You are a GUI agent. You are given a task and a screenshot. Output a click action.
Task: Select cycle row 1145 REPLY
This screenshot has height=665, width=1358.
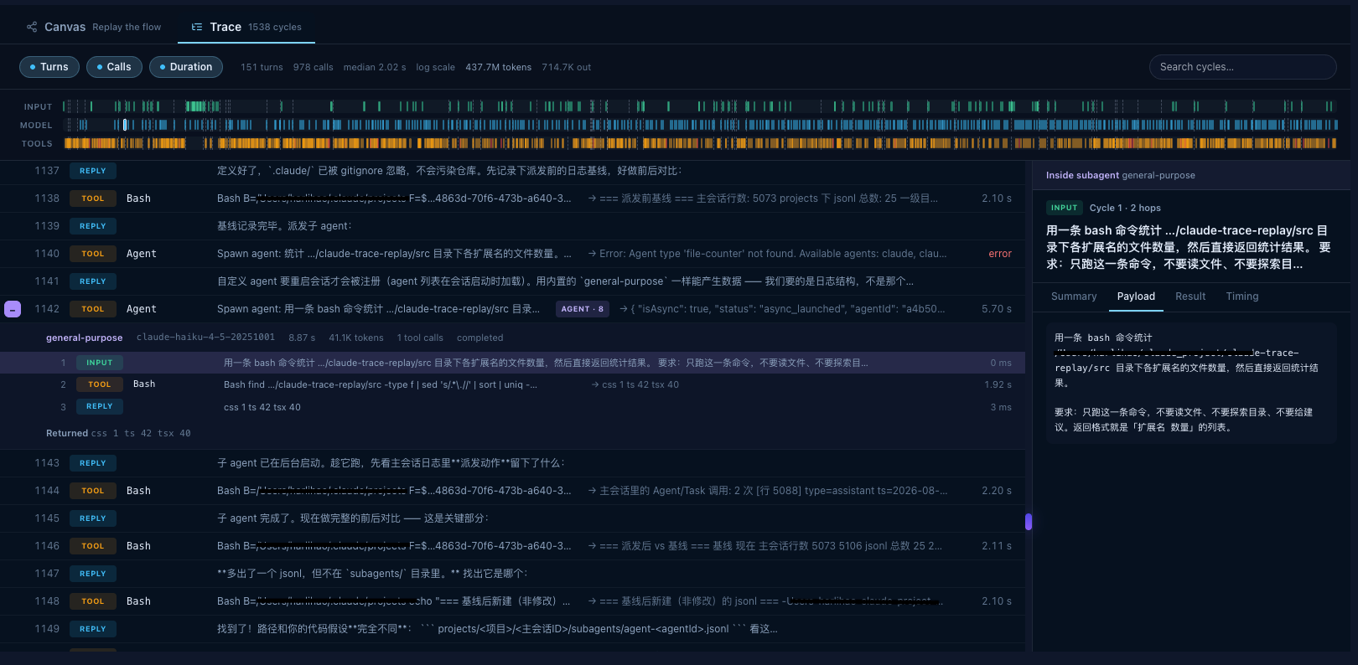coord(512,518)
